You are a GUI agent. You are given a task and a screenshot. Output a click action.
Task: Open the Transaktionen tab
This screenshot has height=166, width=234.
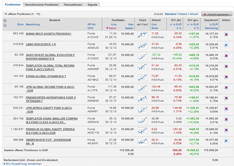click(73, 5)
